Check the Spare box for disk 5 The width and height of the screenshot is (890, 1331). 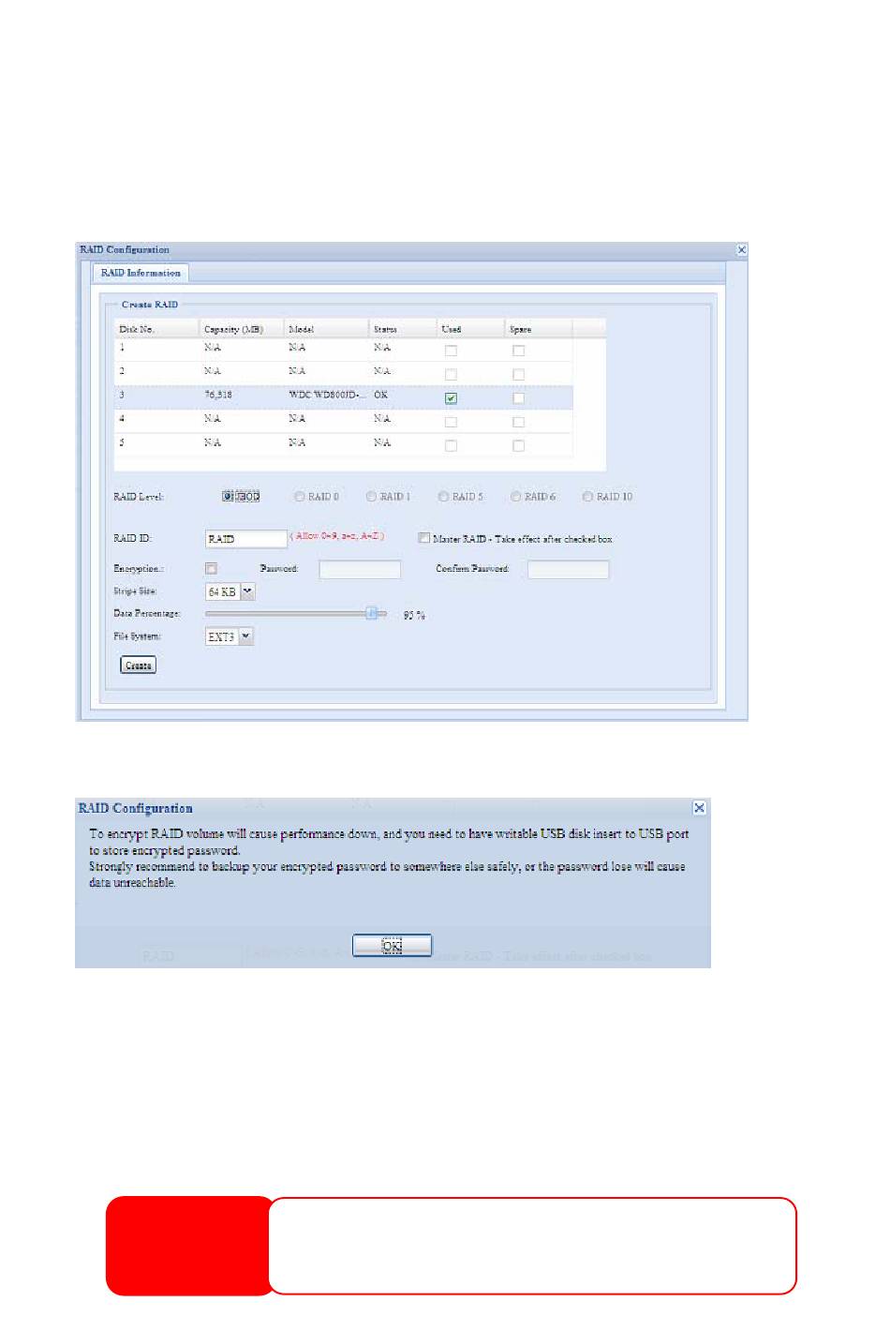click(518, 446)
